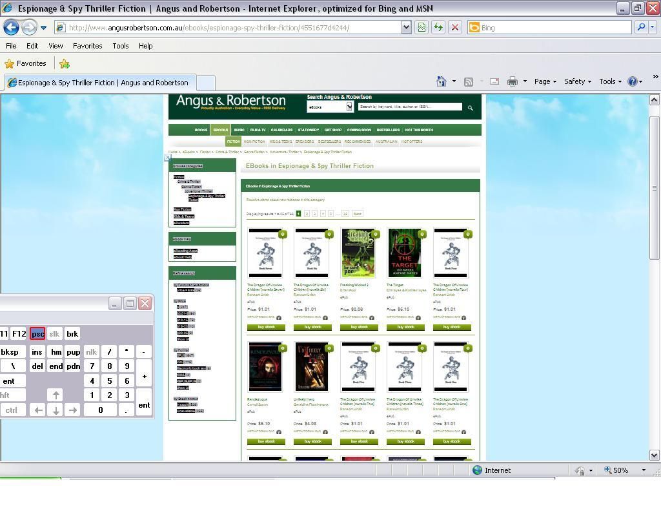This screenshot has height=513, width=661.
Task: Click the up arrow key on on-screen keyboard
Action: pyautogui.click(x=56, y=395)
